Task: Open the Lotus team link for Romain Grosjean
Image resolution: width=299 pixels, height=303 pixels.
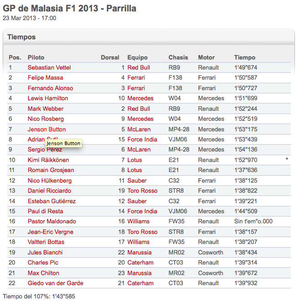Action: pos(134,170)
